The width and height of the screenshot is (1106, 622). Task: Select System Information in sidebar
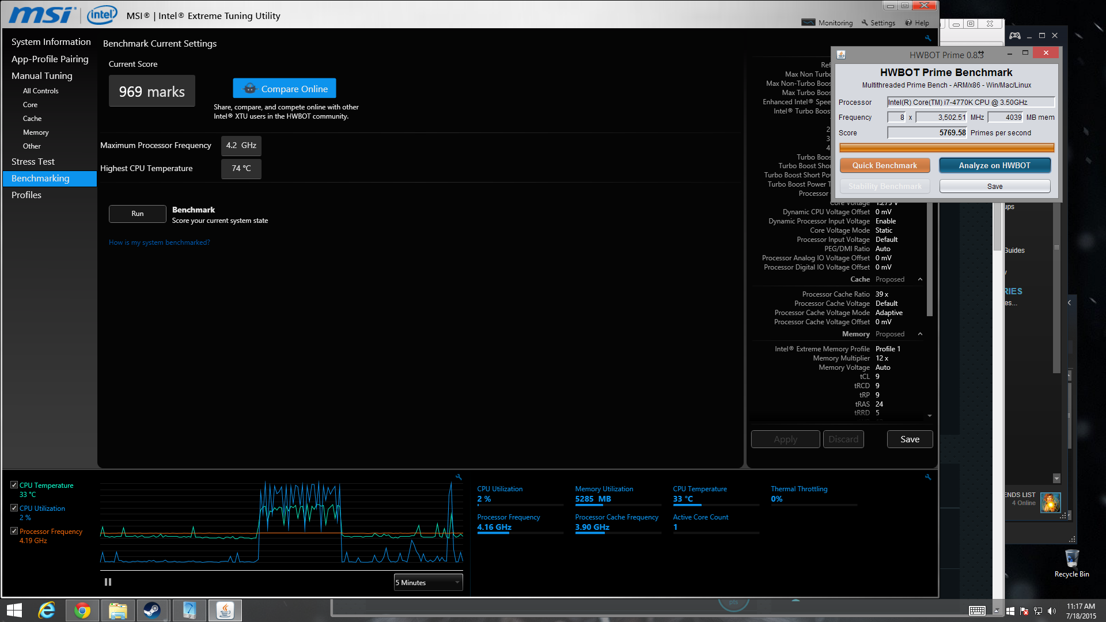click(51, 42)
